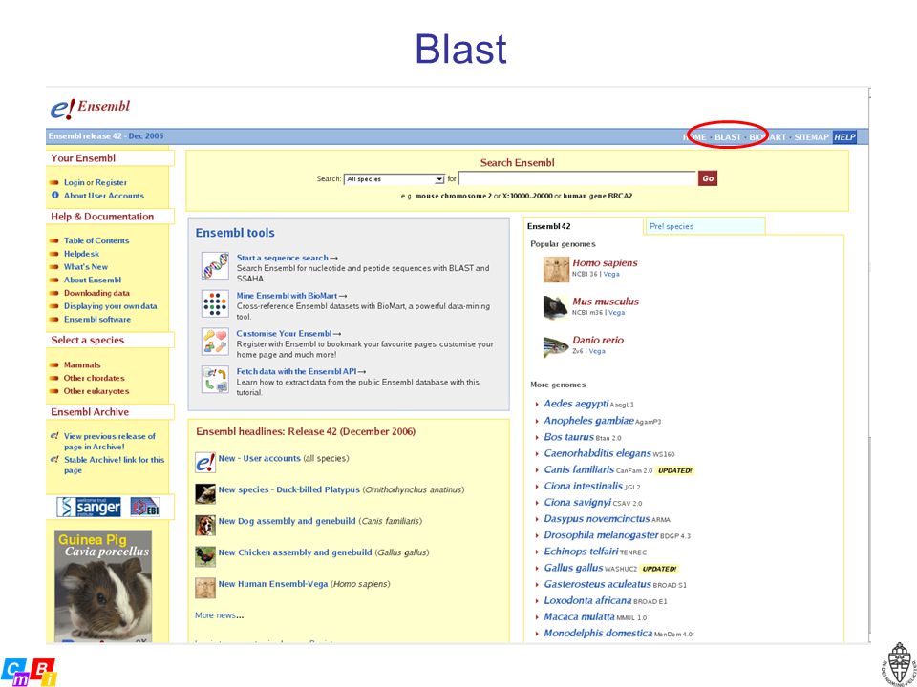Open SITEMAP in the top navigation
Screen dimensions: 917x687
(x=811, y=137)
